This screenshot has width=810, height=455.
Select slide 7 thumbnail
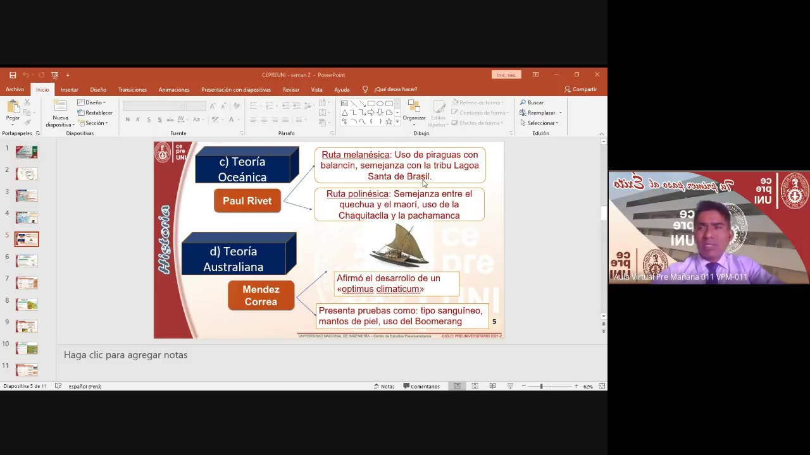[x=27, y=282]
